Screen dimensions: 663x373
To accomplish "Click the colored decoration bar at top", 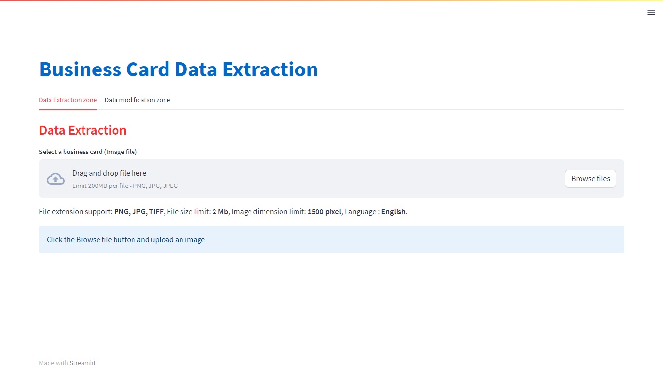I will 331,0.
